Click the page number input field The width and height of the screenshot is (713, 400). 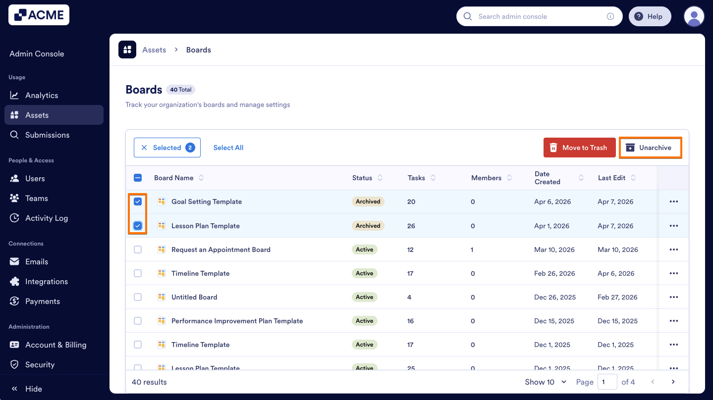[607, 382]
